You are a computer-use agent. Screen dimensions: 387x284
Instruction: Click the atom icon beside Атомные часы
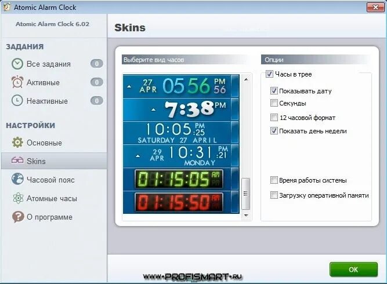[x=18, y=198]
